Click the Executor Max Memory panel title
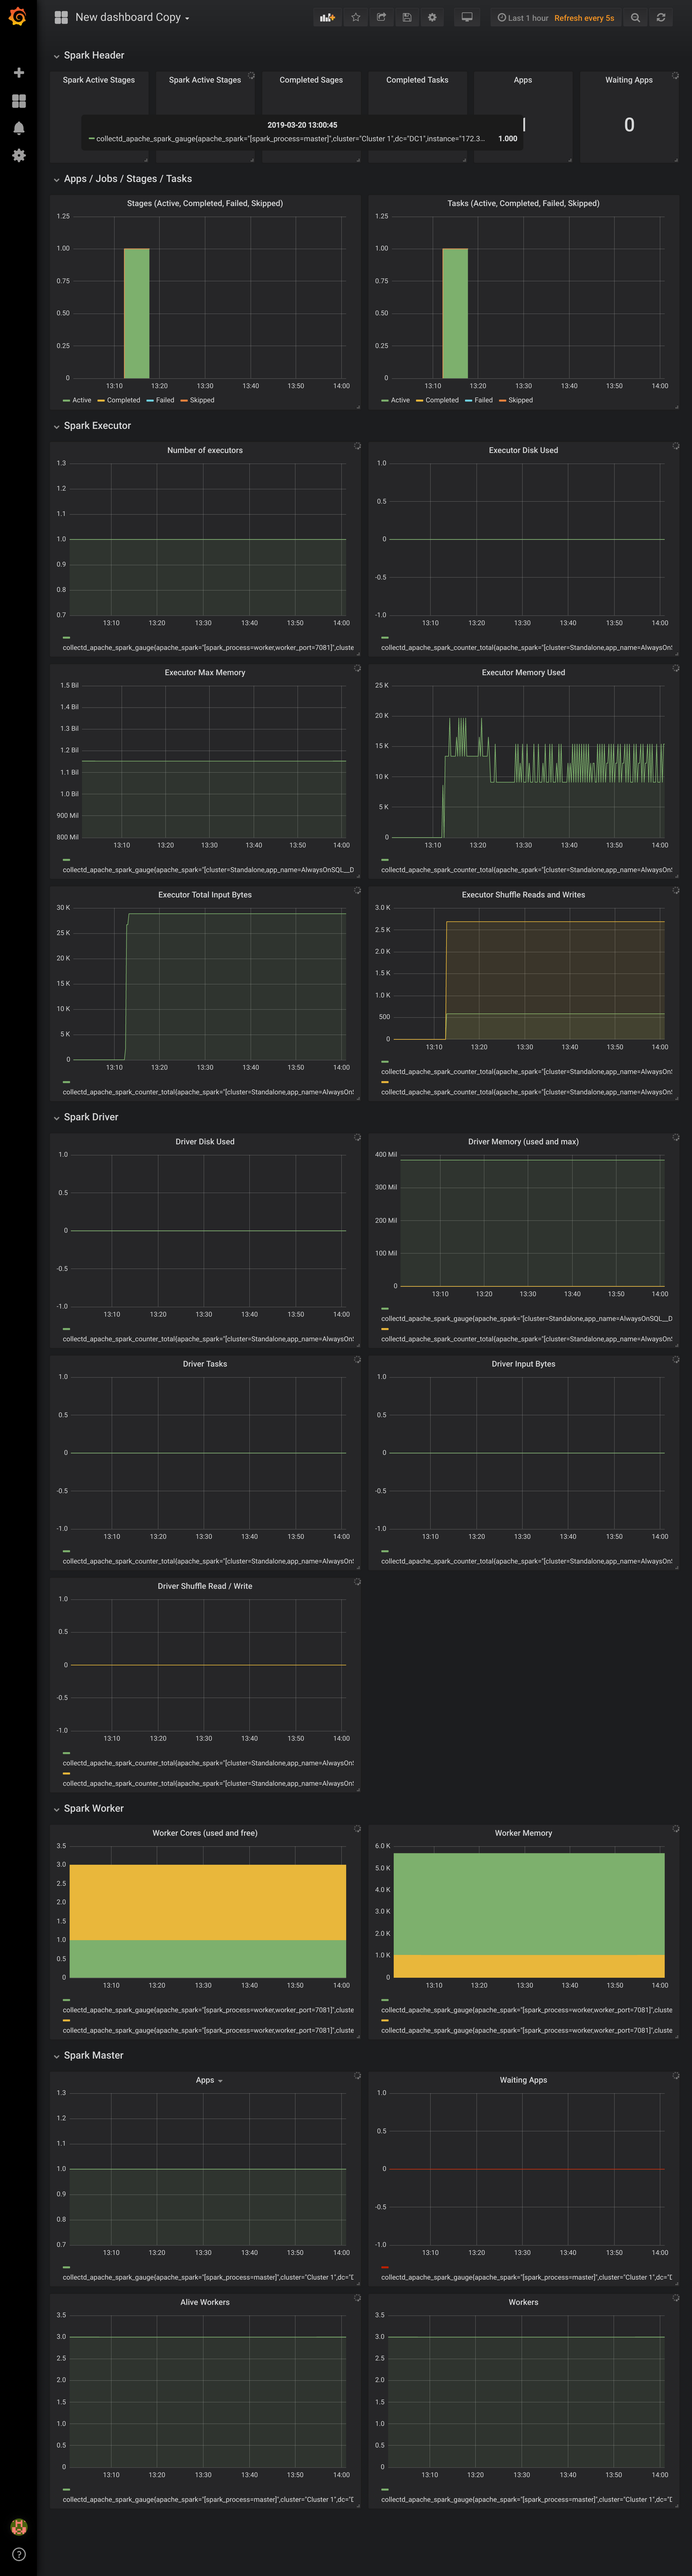The height and width of the screenshot is (2576, 692). point(205,673)
